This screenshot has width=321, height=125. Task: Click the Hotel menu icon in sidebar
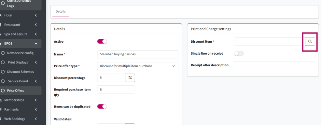pyautogui.click(x=1, y=15)
